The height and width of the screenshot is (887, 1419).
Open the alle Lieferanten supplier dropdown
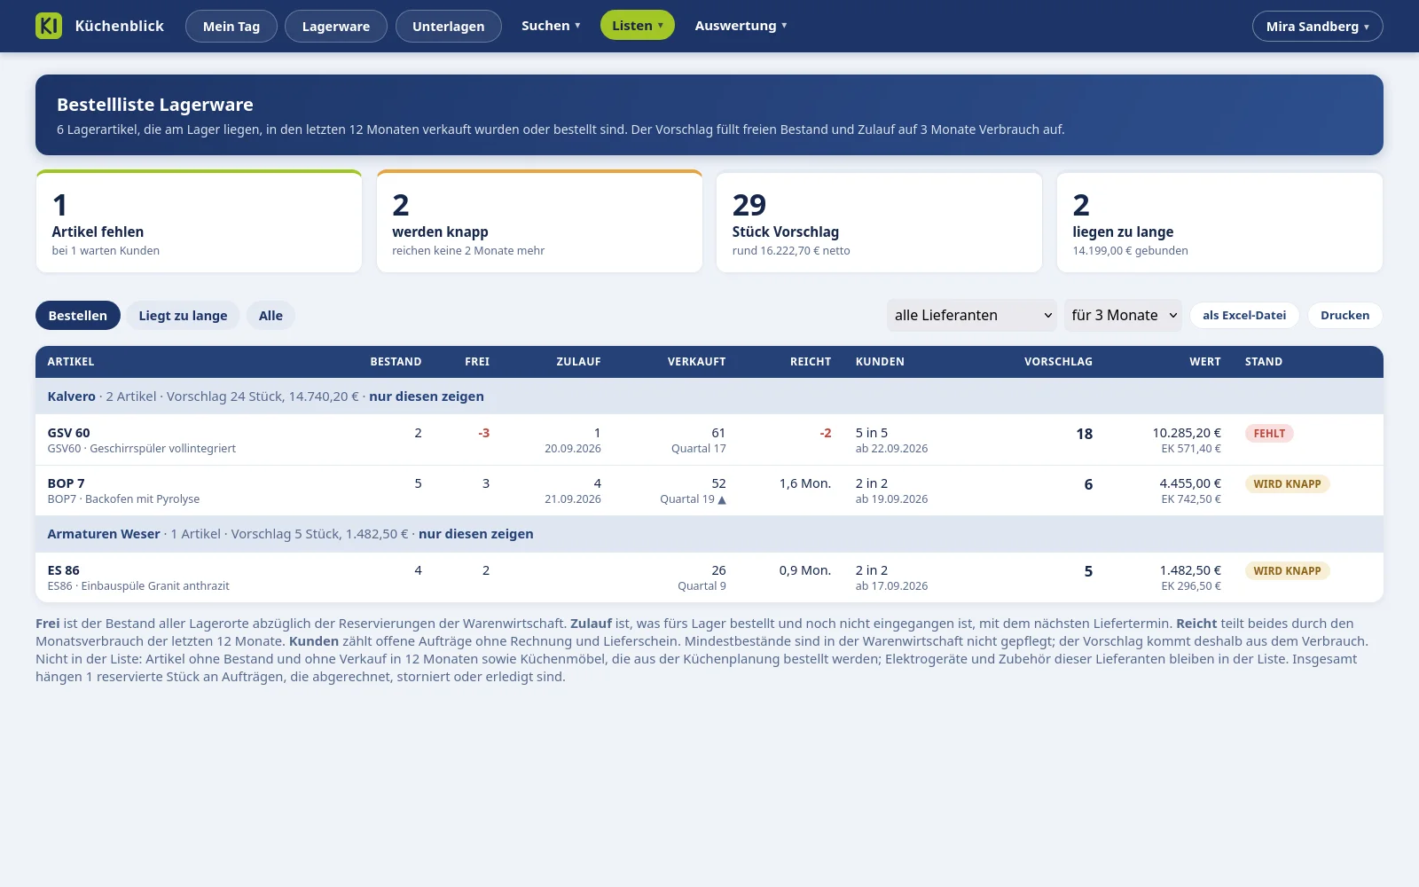(972, 316)
